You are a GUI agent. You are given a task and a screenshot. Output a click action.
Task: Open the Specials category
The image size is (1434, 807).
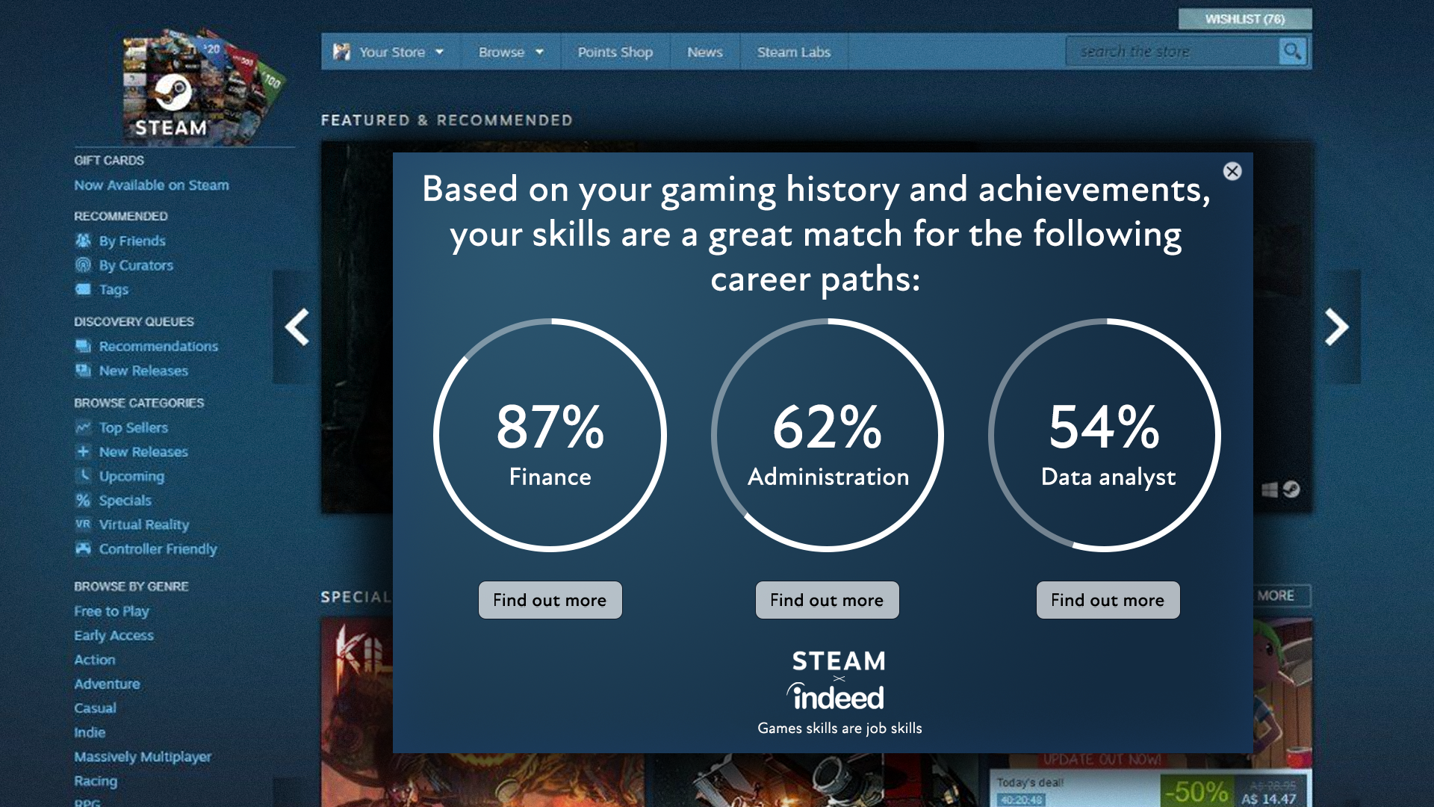point(125,501)
